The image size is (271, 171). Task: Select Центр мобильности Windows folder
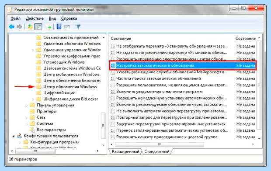71,74
